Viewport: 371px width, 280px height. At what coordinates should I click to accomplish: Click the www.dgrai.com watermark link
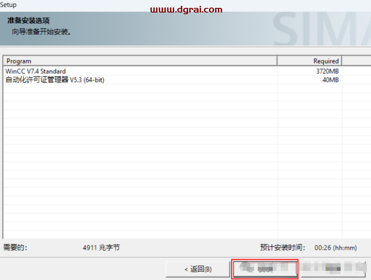click(x=186, y=9)
